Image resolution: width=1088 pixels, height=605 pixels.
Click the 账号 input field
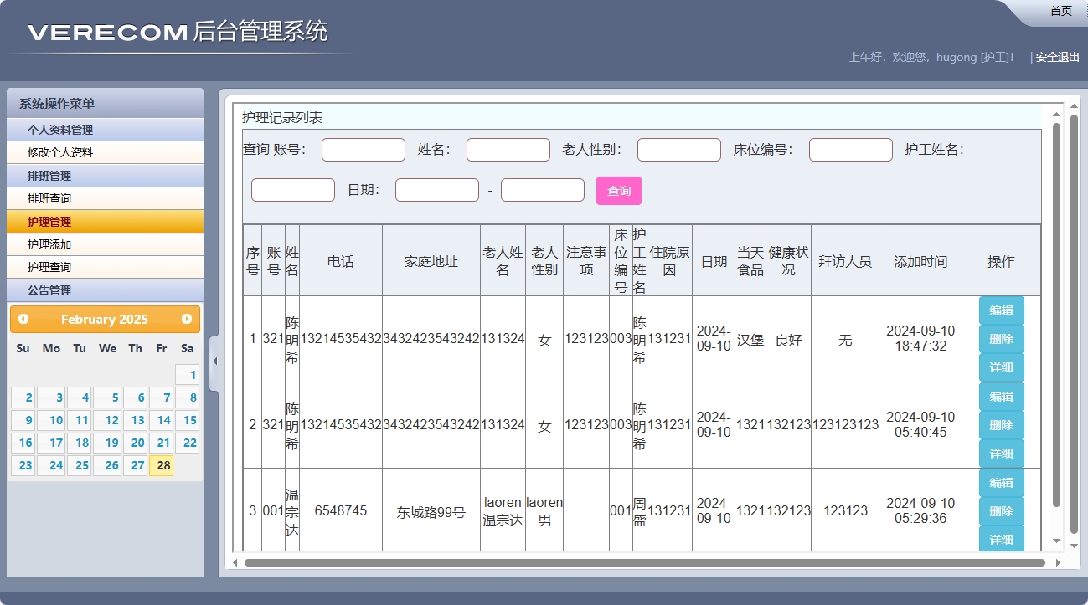coord(363,149)
